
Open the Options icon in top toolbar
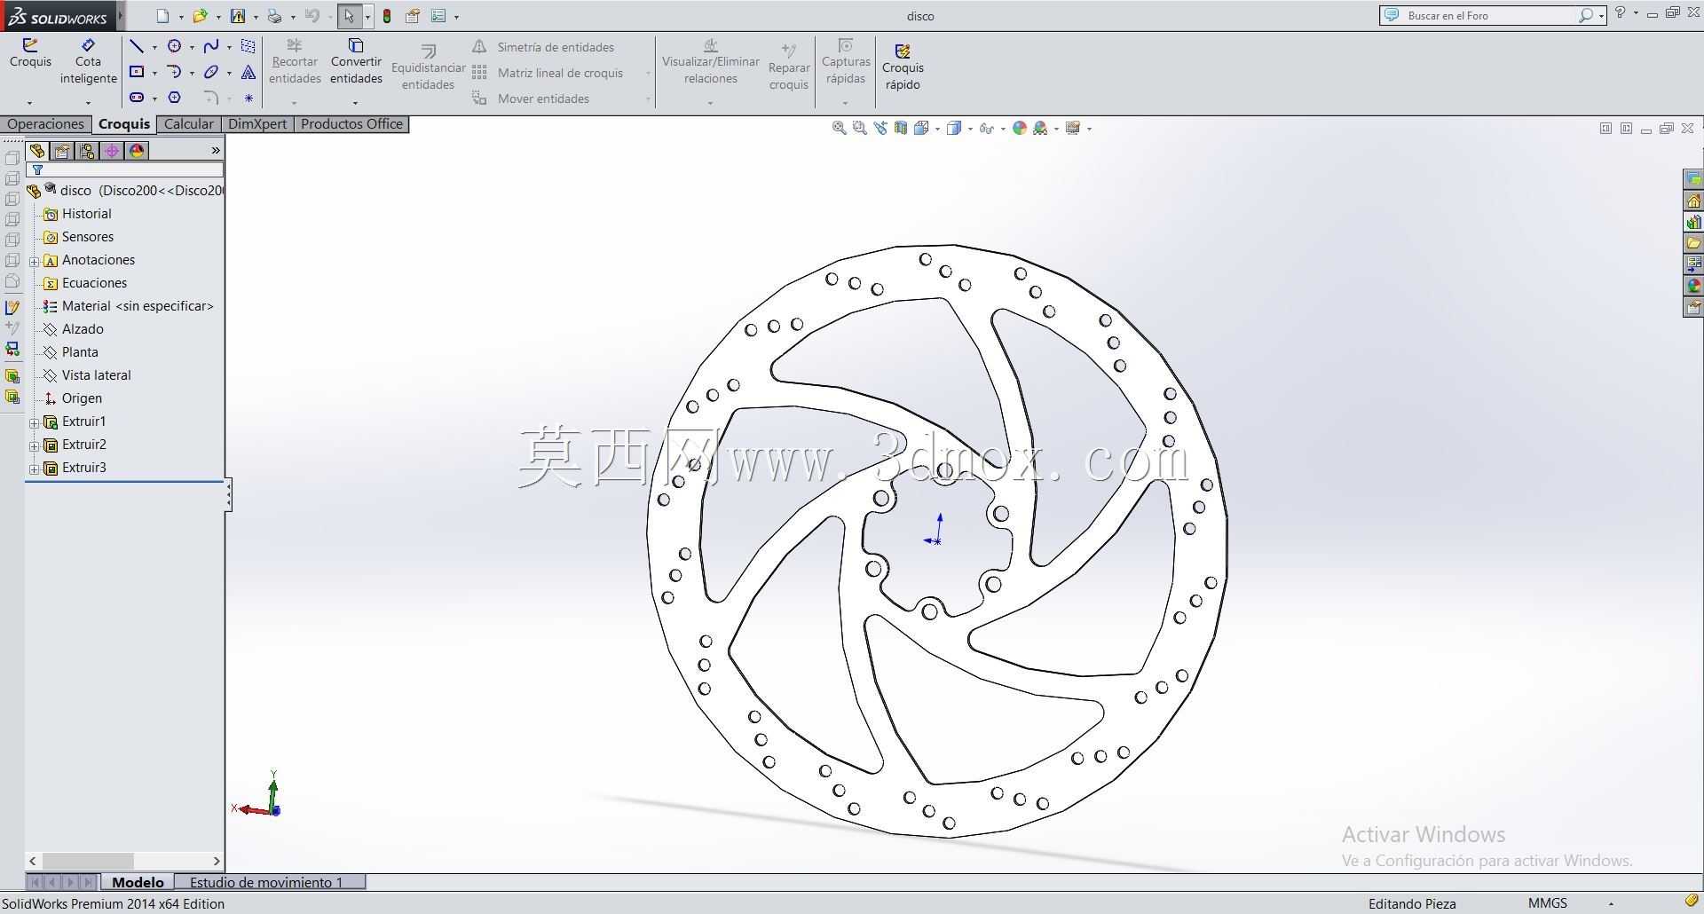click(438, 16)
